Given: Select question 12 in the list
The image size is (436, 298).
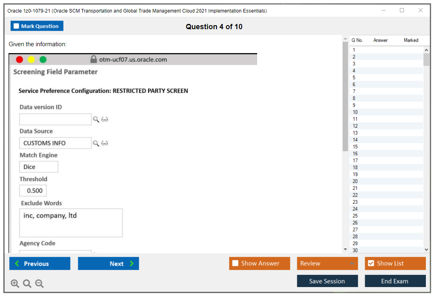Looking at the screenshot, I should tap(355, 126).
